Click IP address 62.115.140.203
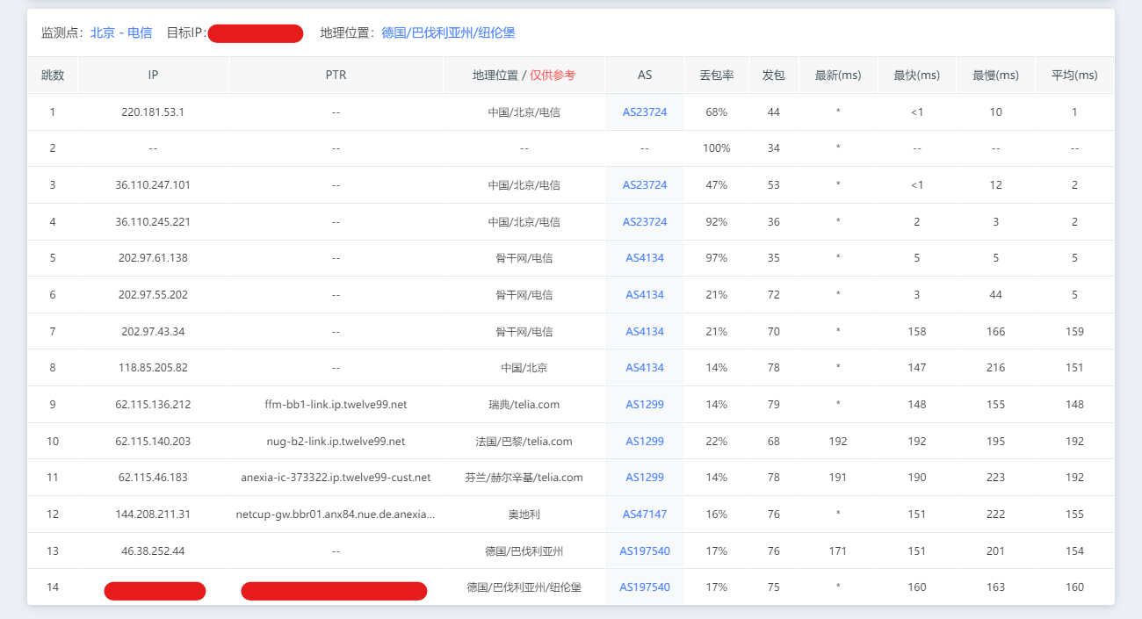The width and height of the screenshot is (1142, 619). (x=153, y=441)
